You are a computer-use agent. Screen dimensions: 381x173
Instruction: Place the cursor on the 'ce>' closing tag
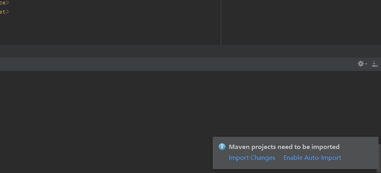point(4,3)
